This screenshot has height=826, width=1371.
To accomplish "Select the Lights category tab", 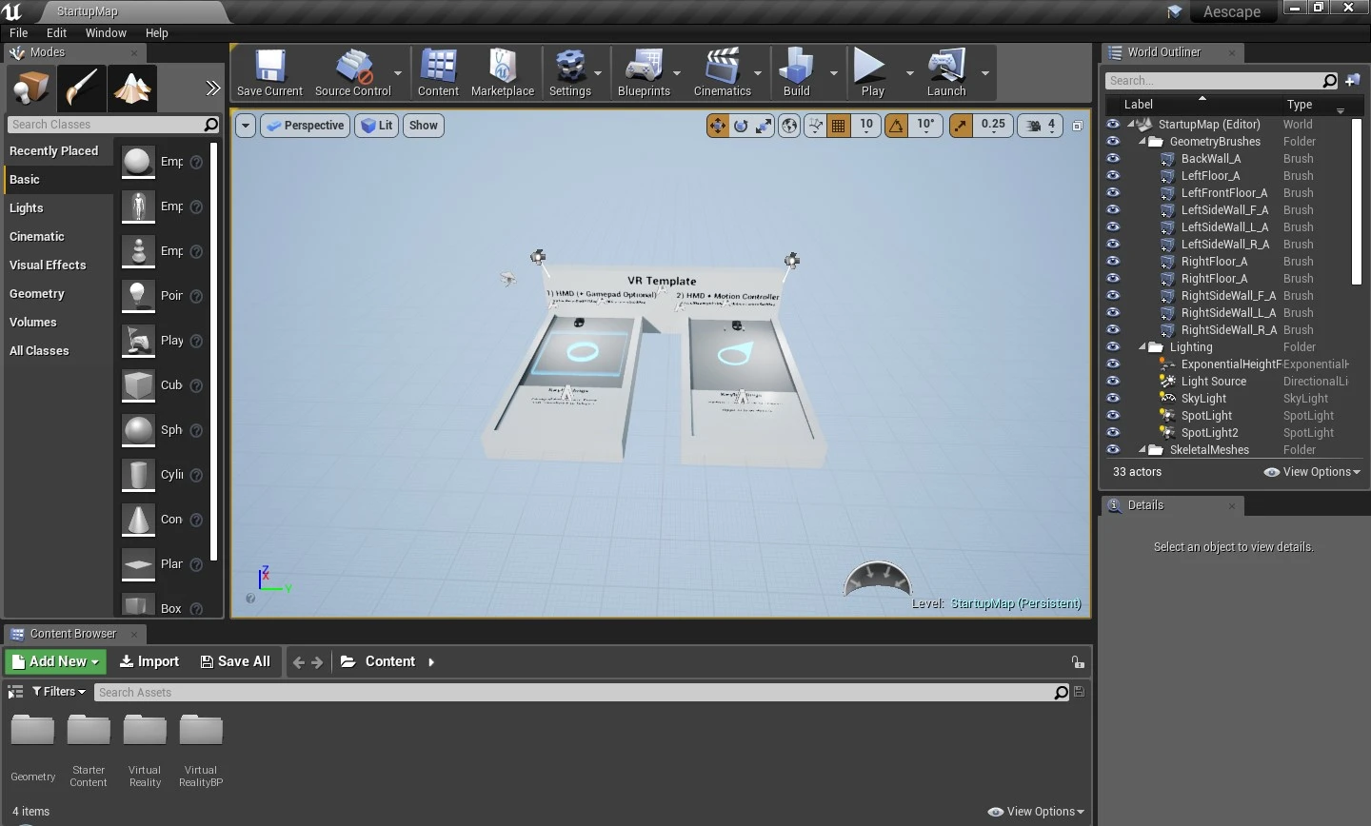I will (59, 207).
